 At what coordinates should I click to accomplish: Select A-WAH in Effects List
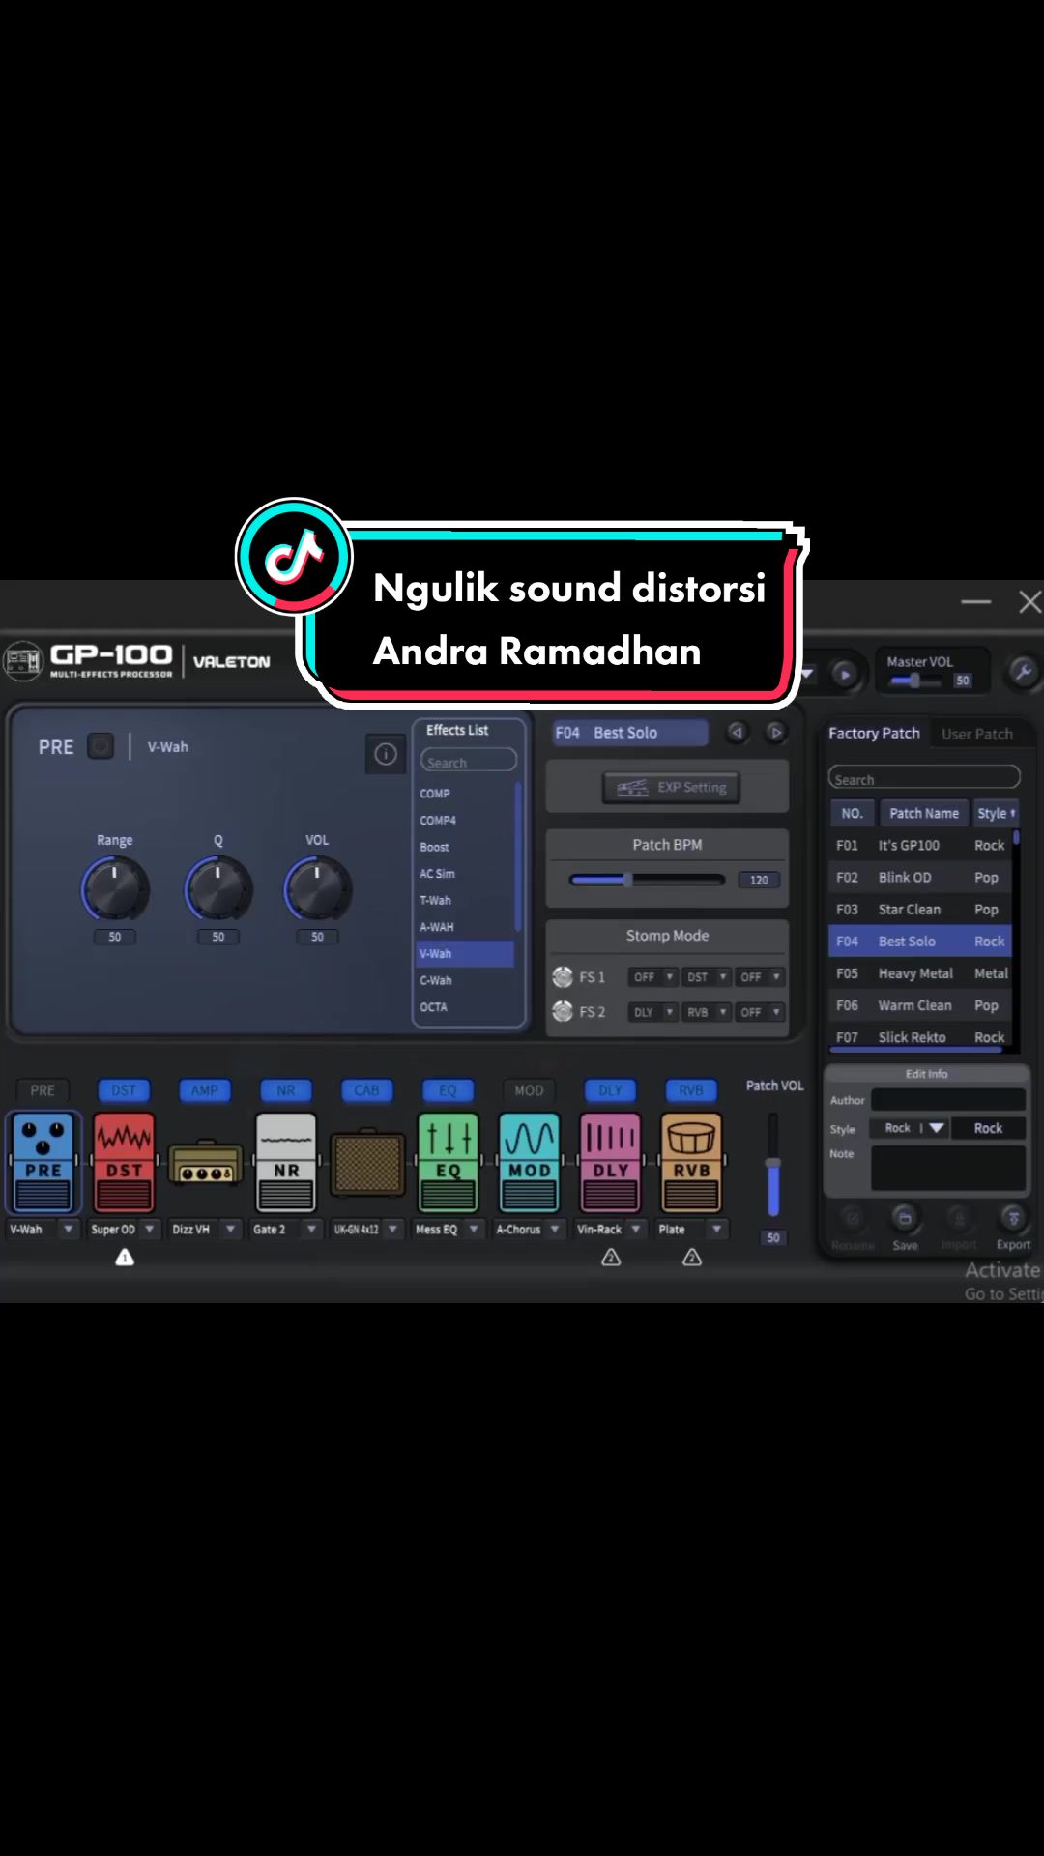[x=467, y=927]
